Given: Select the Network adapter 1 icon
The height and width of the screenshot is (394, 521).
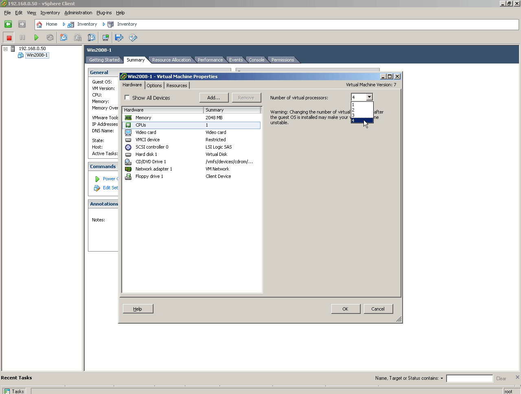Looking at the screenshot, I should tap(128, 169).
